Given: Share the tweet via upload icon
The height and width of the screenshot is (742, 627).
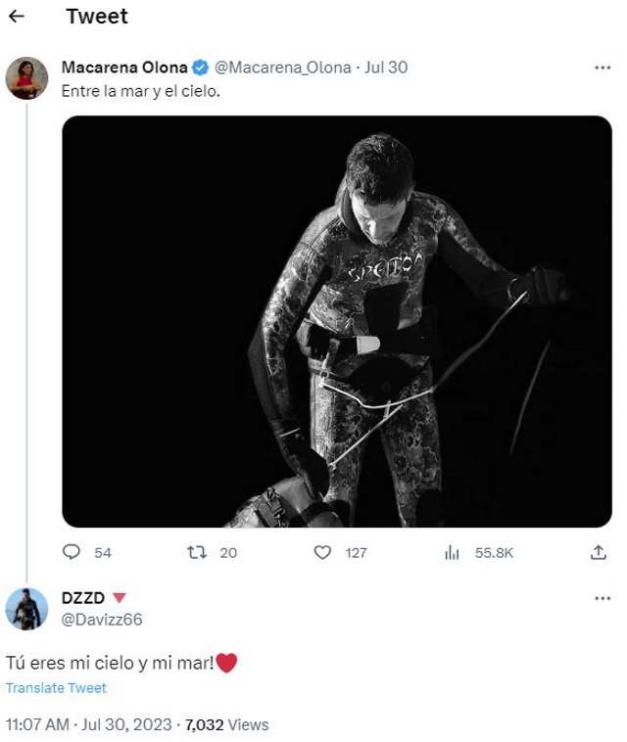Looking at the screenshot, I should (599, 552).
